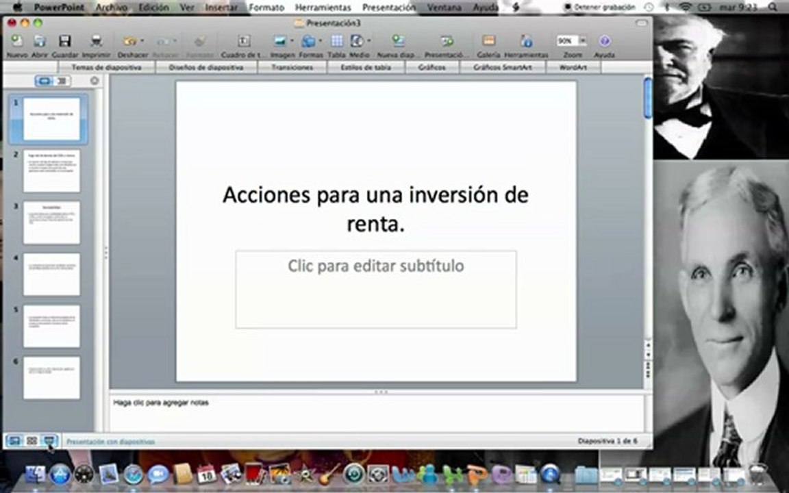Click the Imprimir printer icon
The image size is (789, 493).
[x=96, y=41]
